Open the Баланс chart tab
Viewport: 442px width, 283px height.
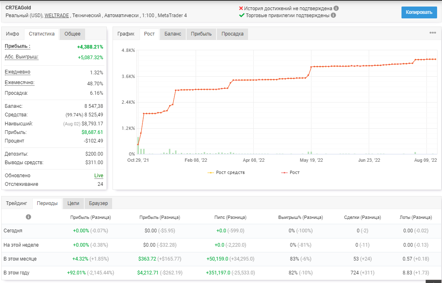pyautogui.click(x=173, y=34)
